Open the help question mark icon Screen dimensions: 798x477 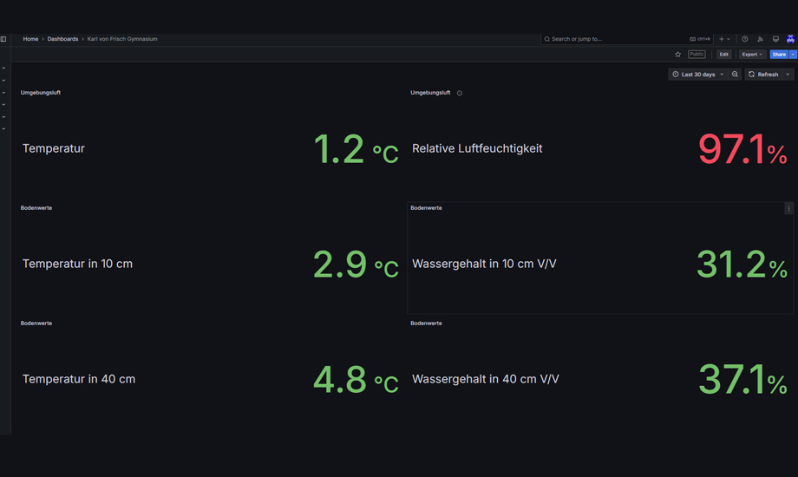[x=744, y=39]
